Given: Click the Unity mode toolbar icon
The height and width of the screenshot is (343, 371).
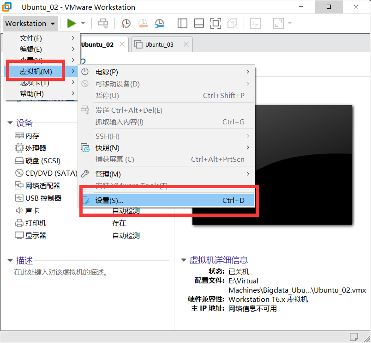Looking at the screenshot, I should pos(233,23).
